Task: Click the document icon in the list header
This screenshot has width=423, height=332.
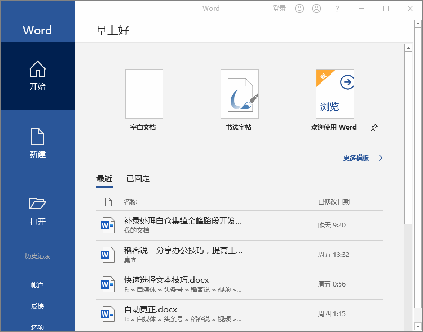Action: [109, 202]
